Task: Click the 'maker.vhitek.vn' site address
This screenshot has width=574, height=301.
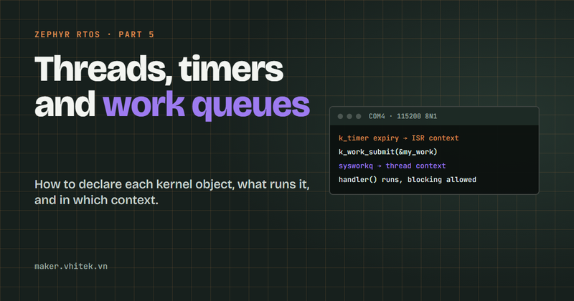Action: pyautogui.click(x=71, y=267)
